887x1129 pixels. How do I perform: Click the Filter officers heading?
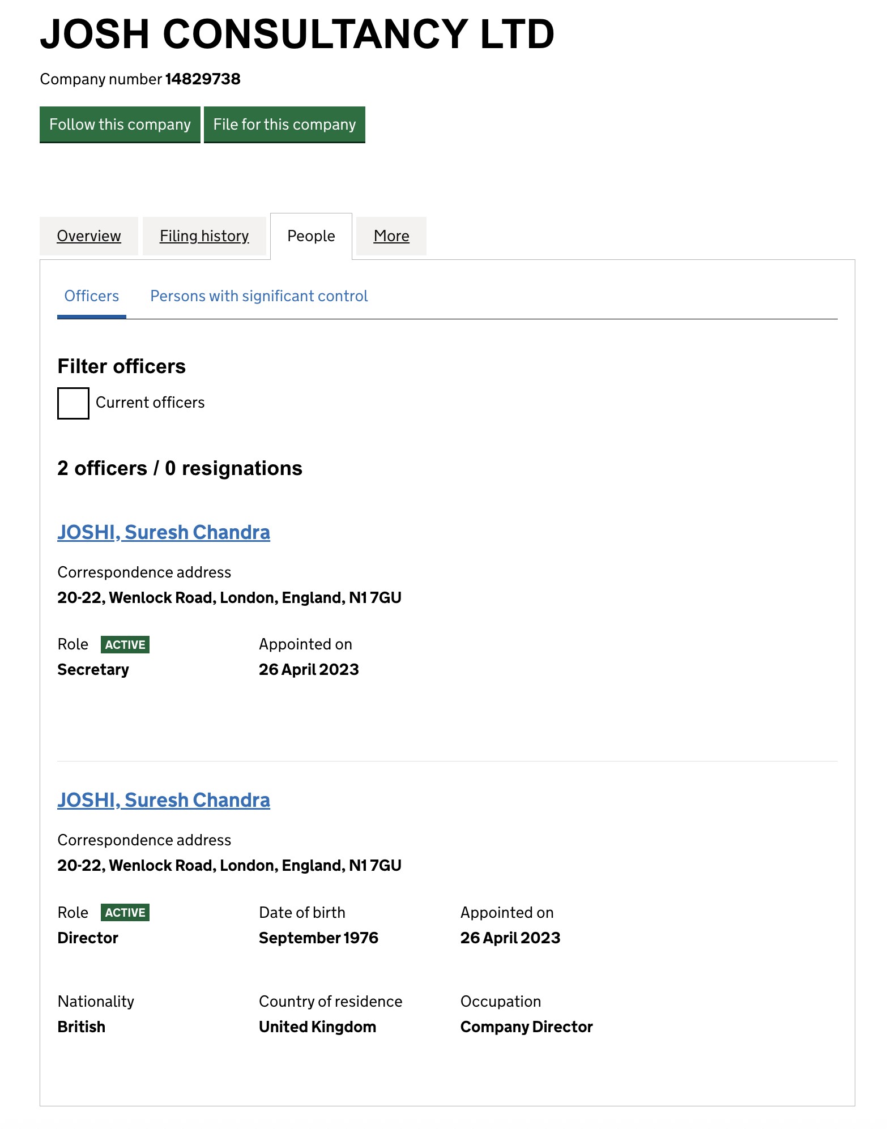click(121, 366)
